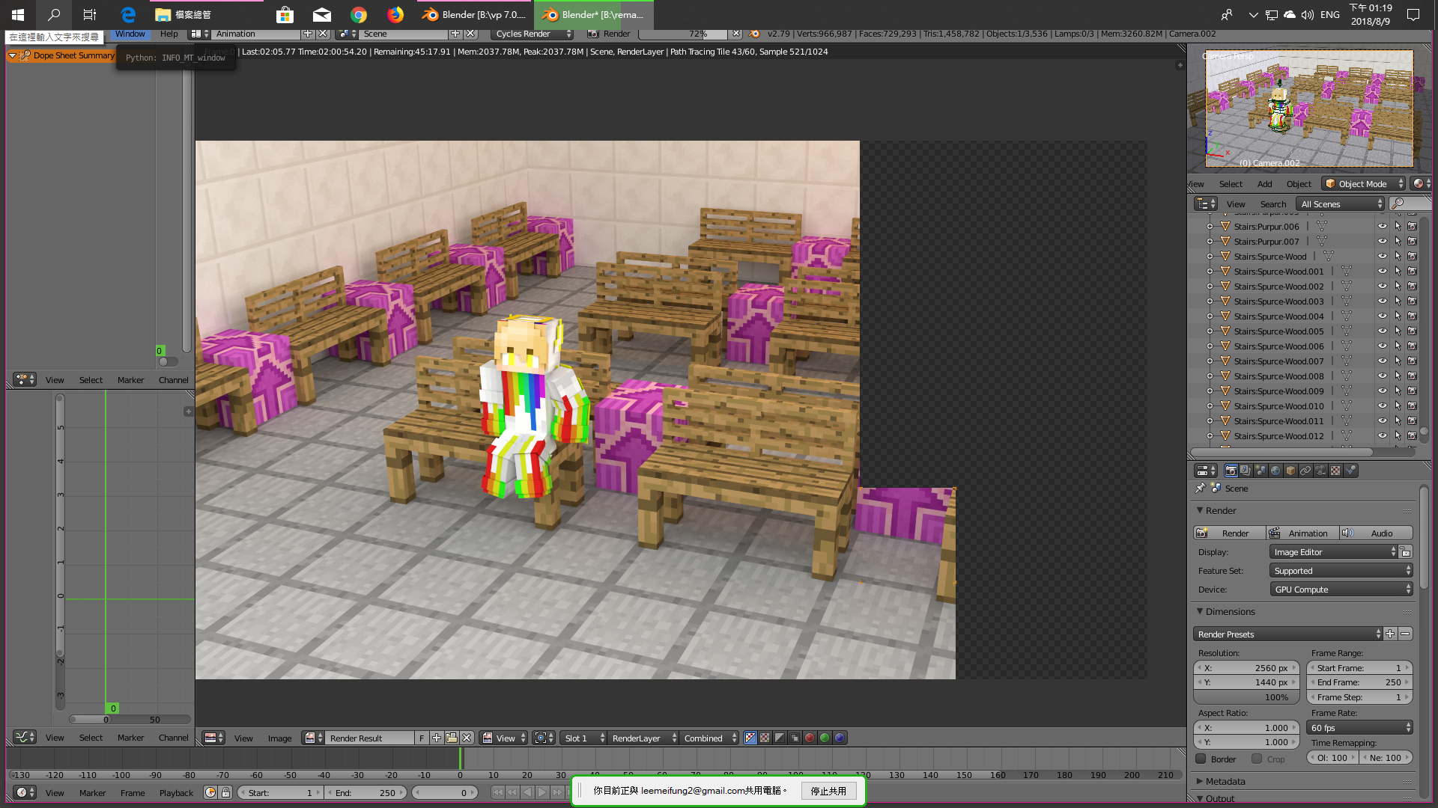Click the End Frame field in Frame Range
This screenshot has width=1438, height=808.
click(x=1359, y=682)
